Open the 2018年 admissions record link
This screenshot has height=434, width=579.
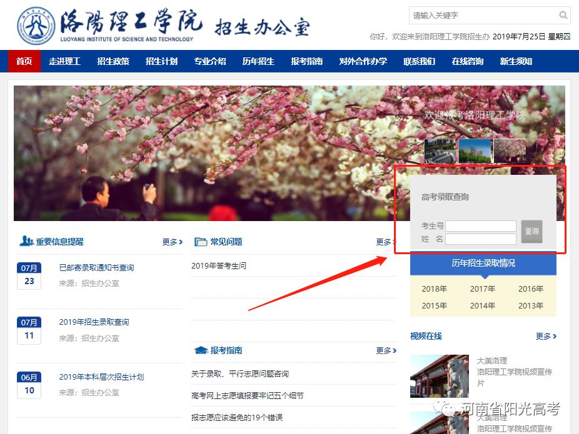[x=436, y=289]
